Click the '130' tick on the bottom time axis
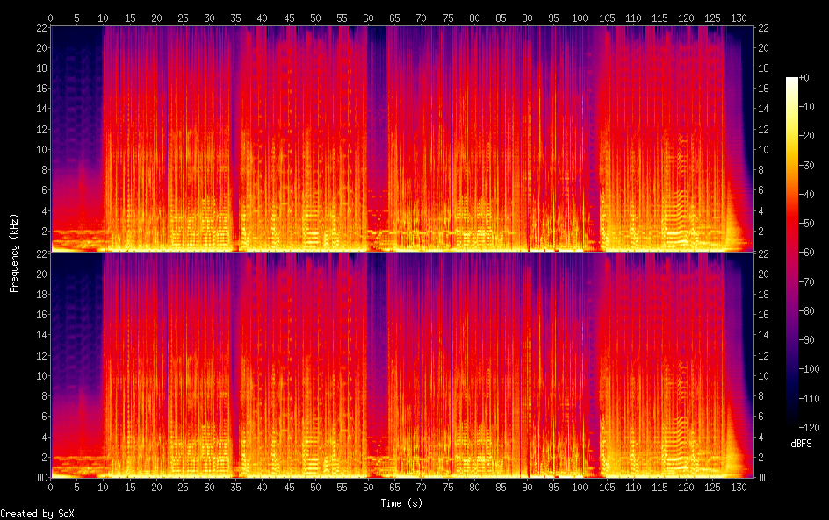The height and width of the screenshot is (520, 829). coord(739,488)
